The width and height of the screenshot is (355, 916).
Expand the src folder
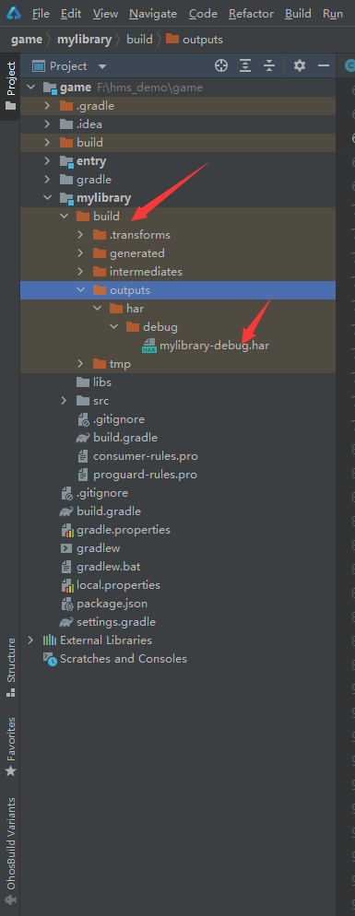click(x=64, y=401)
